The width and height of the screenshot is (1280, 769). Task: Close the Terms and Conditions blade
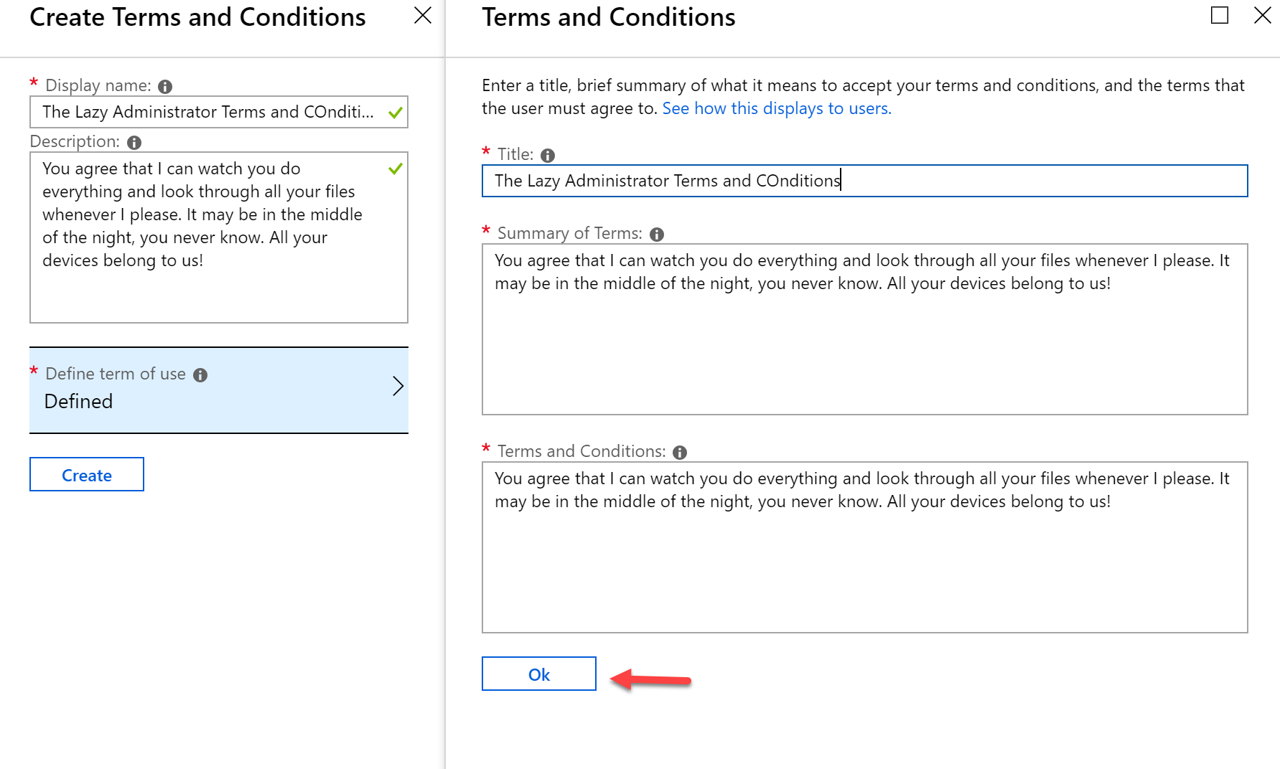point(1263,15)
